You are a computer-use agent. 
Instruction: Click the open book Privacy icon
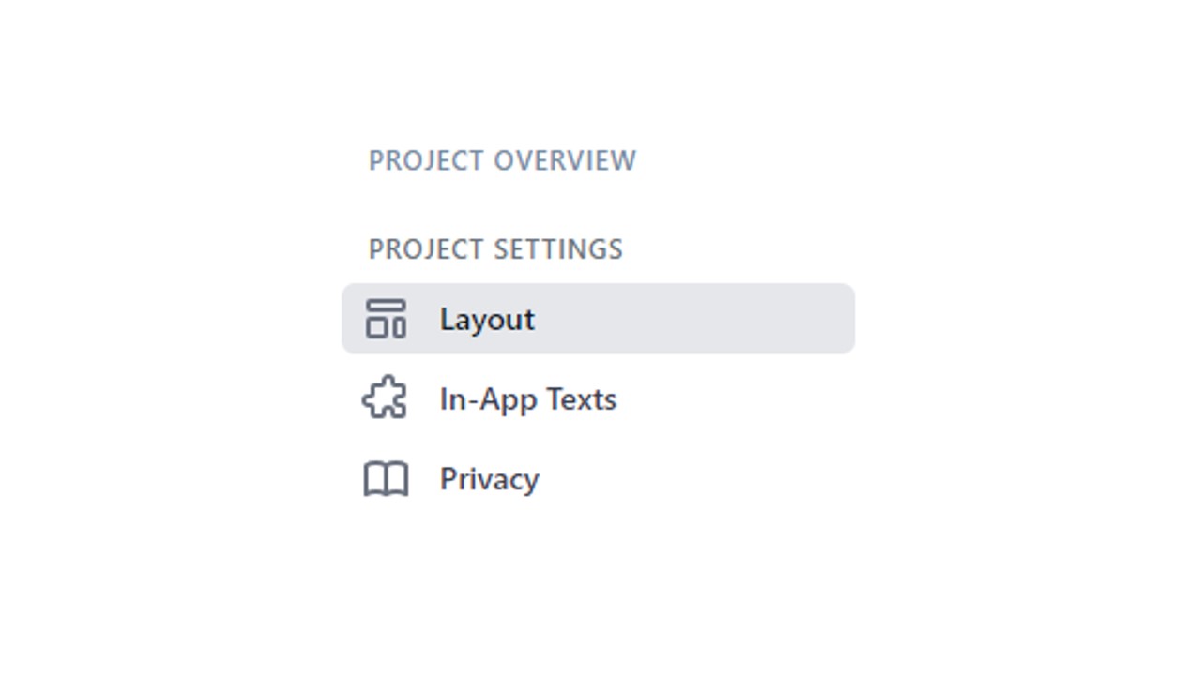pyautogui.click(x=386, y=479)
